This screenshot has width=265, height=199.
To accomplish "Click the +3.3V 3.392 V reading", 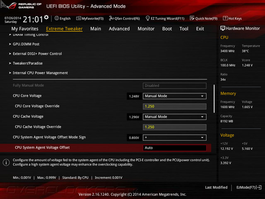I will pyautogui.click(x=226, y=163).
